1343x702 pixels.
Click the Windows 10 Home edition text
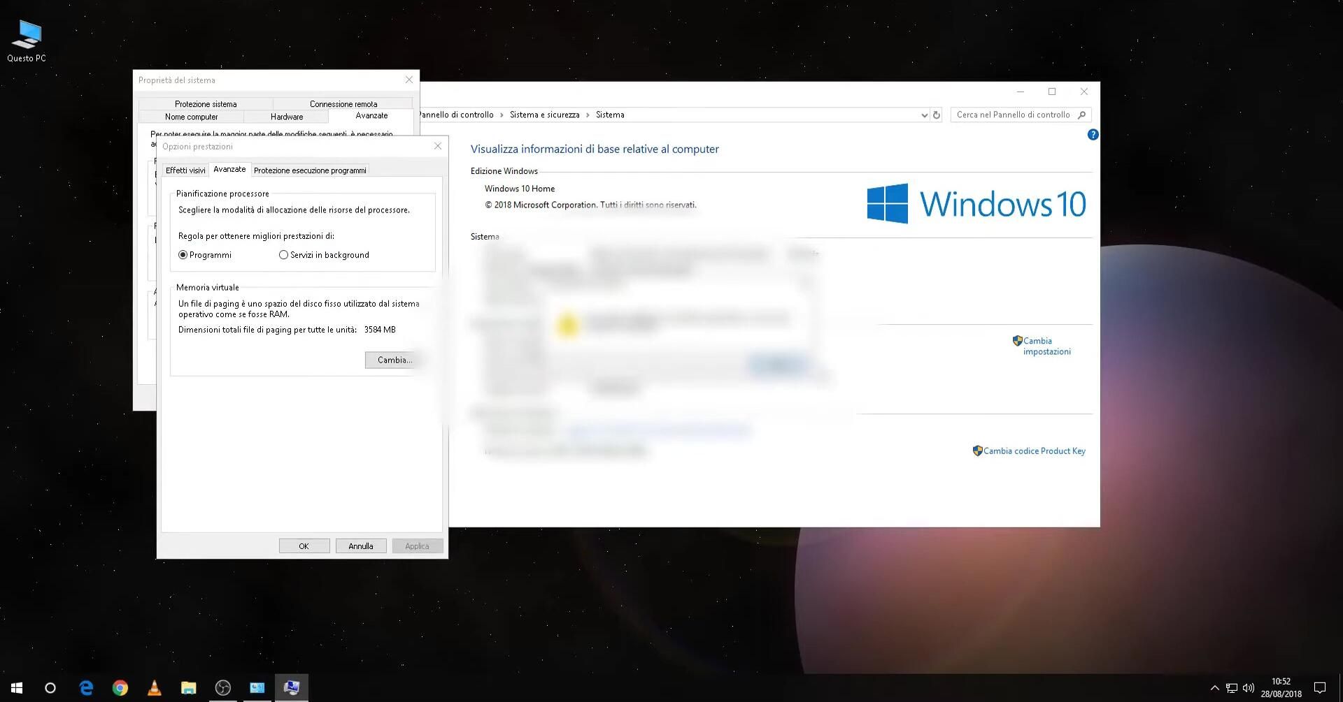click(520, 189)
